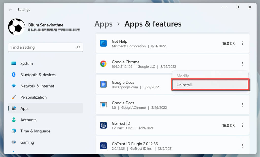260x157 pixels.
Task: Open more options for GoTrust ID Plugin
Action: coord(242,146)
